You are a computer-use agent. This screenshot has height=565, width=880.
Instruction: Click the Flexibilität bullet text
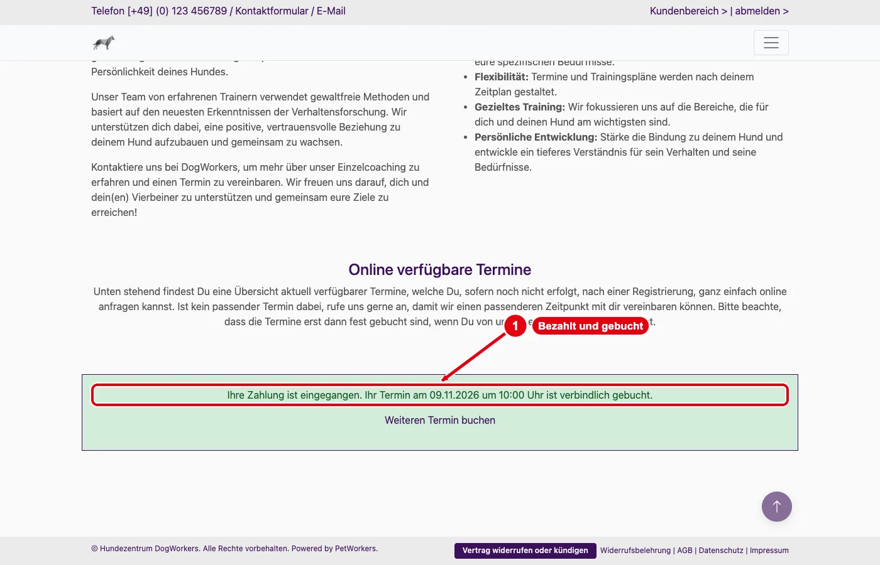pyautogui.click(x=614, y=84)
